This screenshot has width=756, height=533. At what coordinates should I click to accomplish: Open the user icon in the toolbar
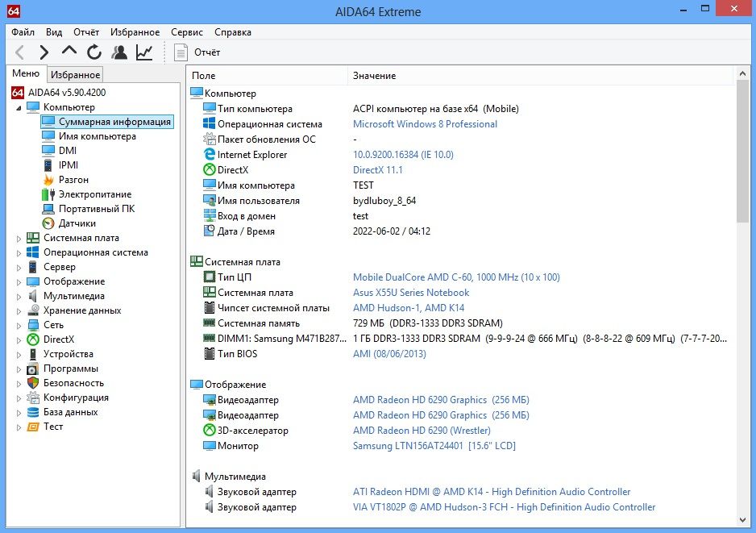point(119,52)
